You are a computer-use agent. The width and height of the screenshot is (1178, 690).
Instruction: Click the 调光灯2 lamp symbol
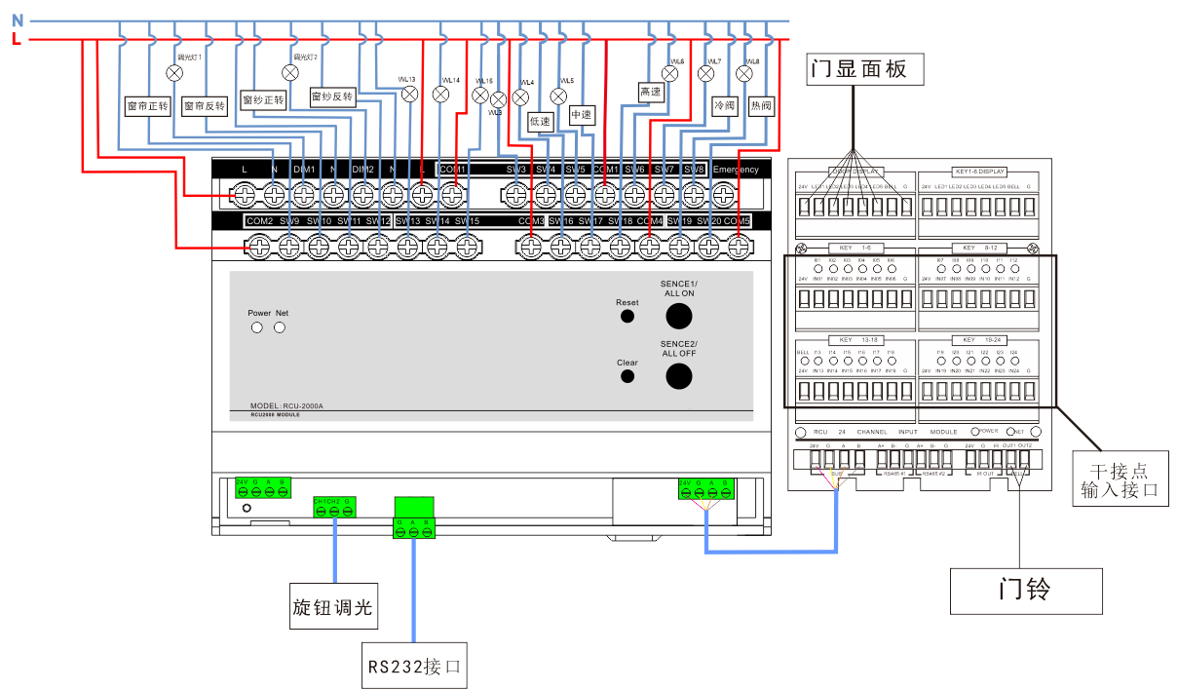289,73
